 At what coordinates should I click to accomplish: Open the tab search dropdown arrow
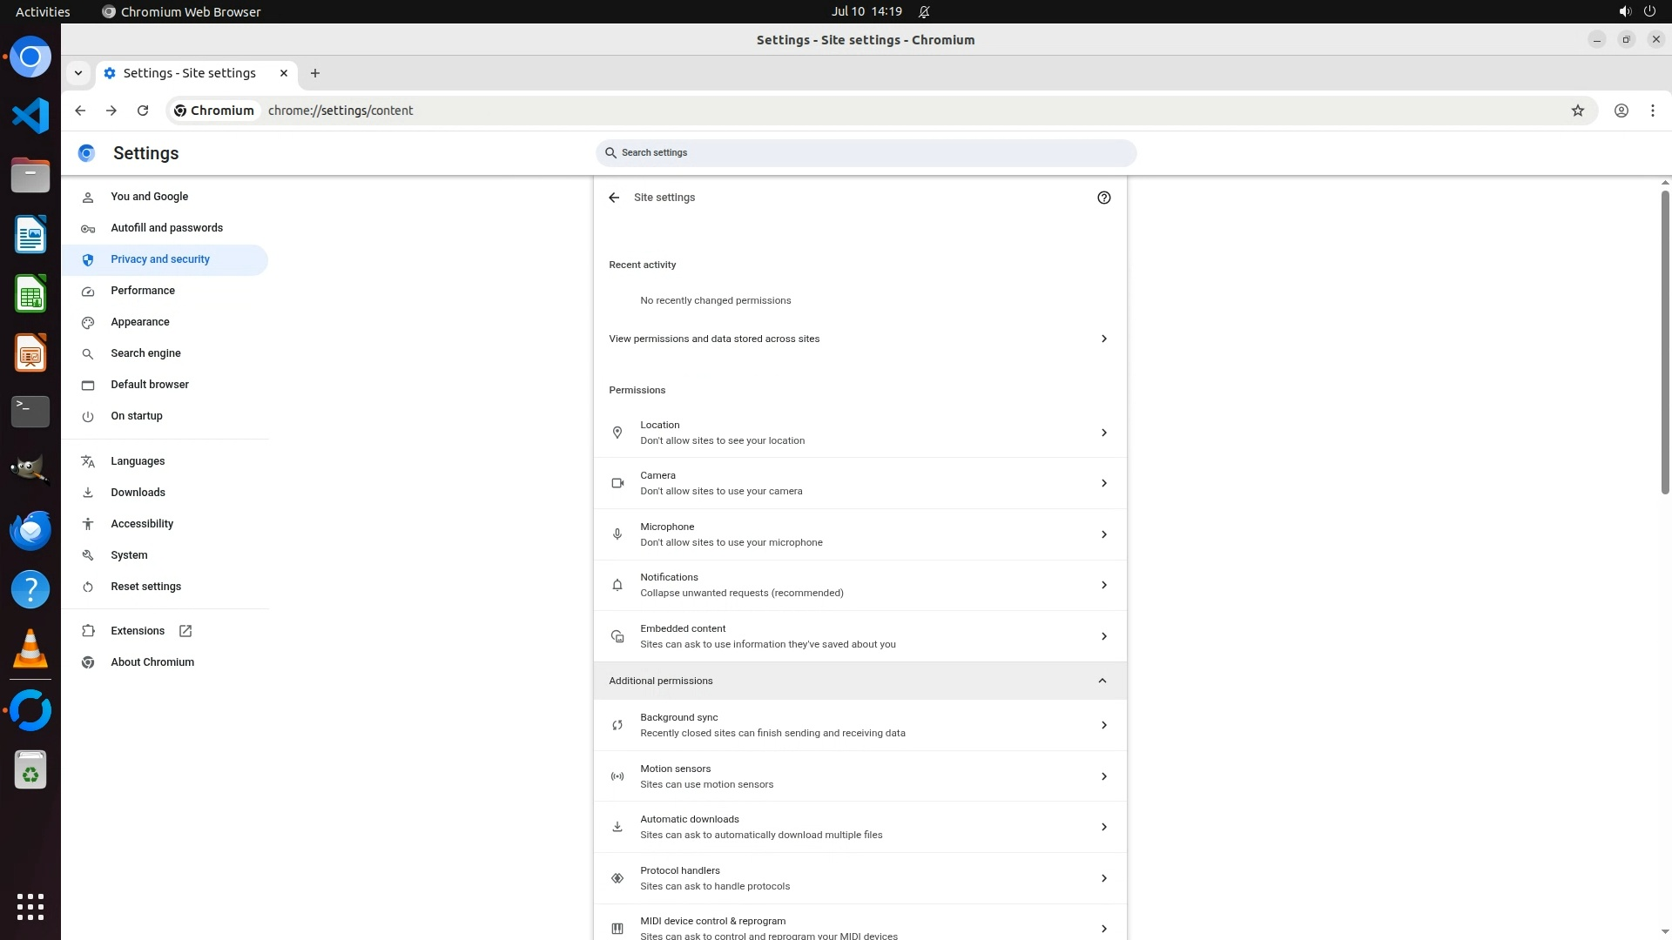78,73
